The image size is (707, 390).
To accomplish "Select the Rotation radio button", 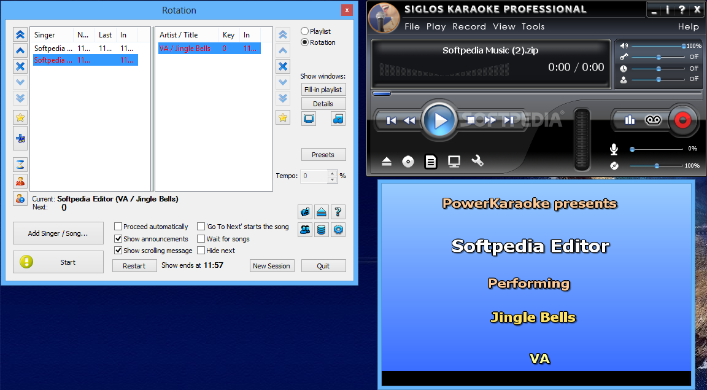I will (x=305, y=42).
